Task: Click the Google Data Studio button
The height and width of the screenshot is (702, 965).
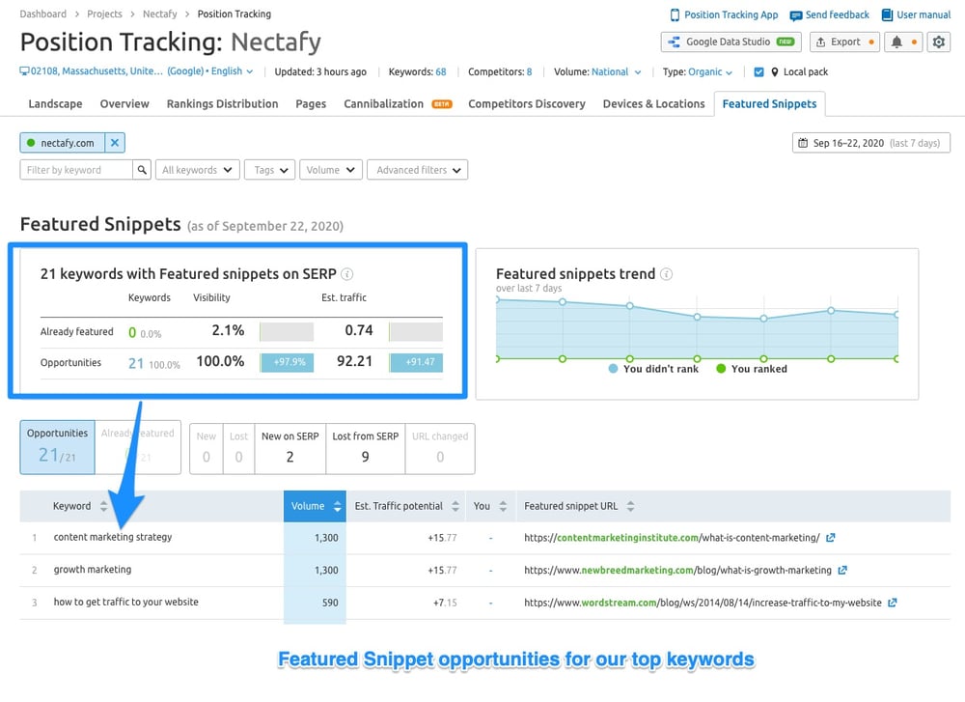Action: pos(731,42)
